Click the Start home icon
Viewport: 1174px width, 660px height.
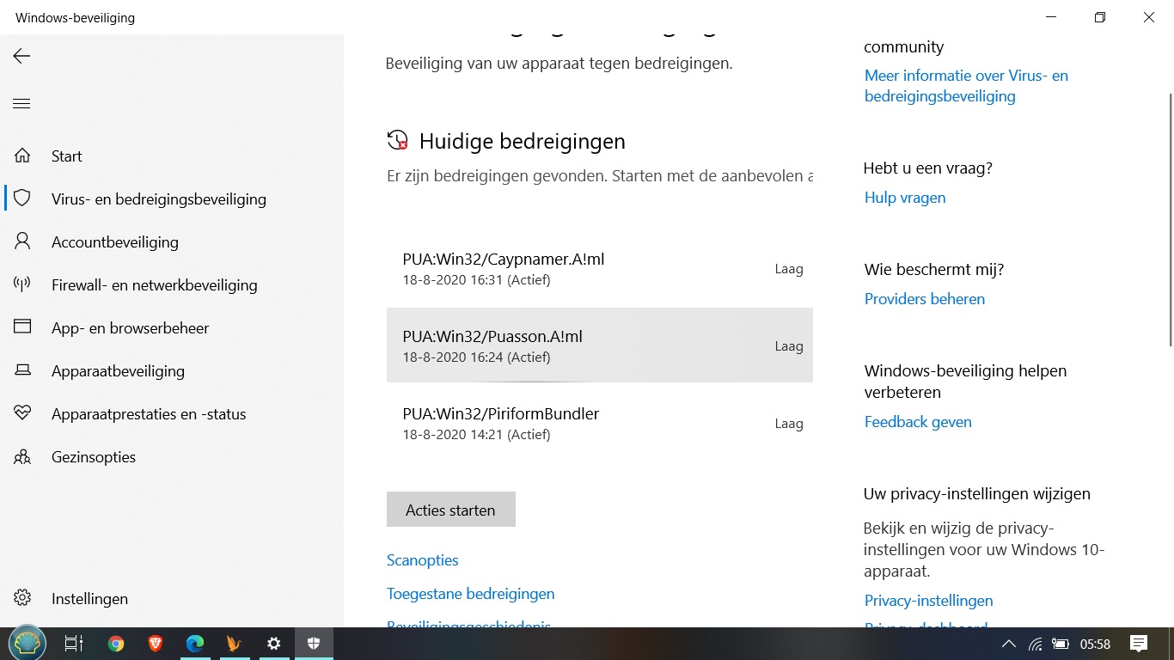[22, 156]
